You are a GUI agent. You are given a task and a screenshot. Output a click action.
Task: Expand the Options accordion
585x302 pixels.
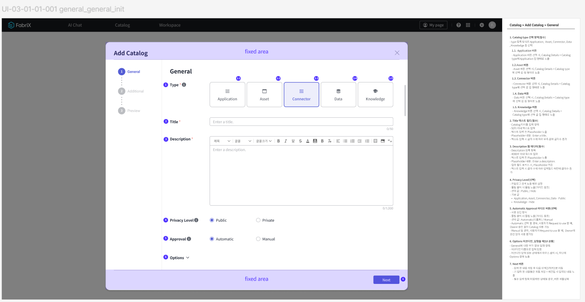pyautogui.click(x=180, y=258)
